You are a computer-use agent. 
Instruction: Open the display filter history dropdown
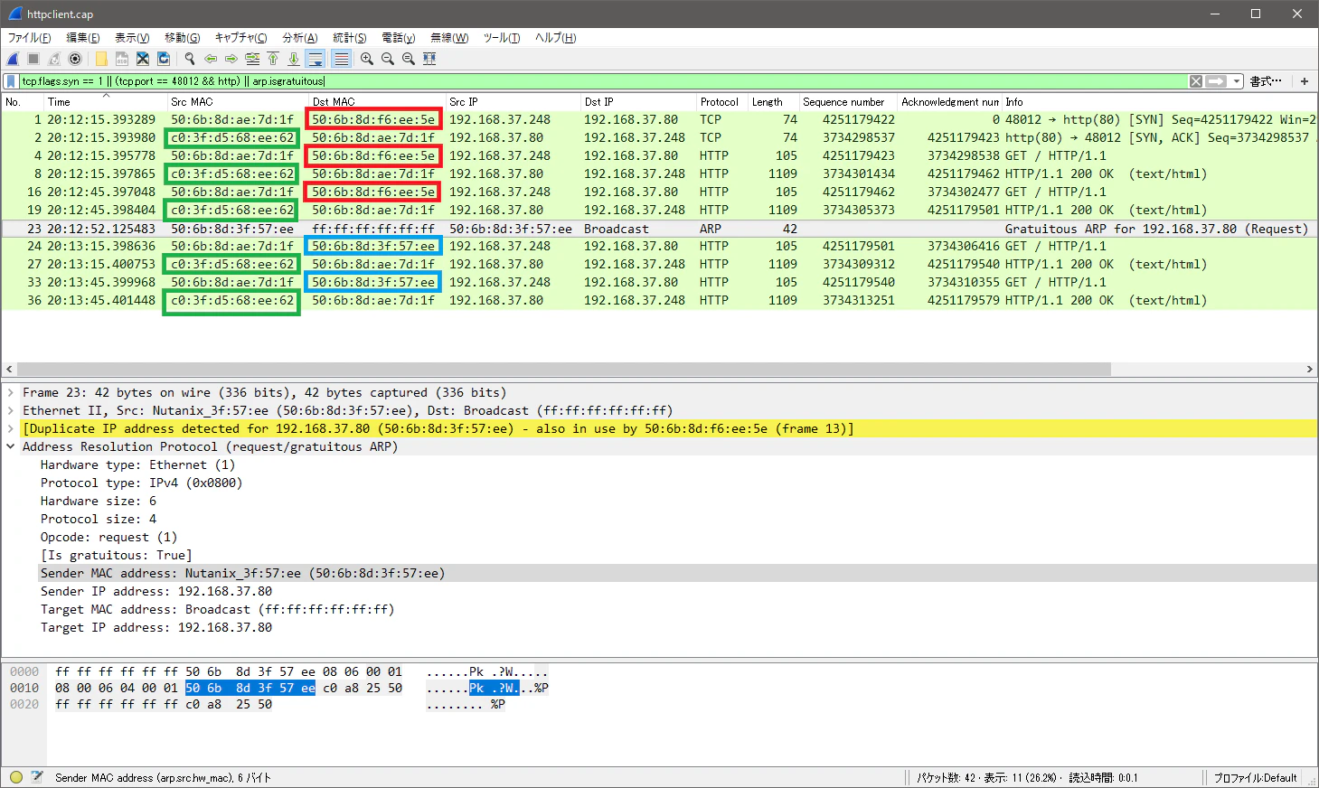tap(1237, 81)
